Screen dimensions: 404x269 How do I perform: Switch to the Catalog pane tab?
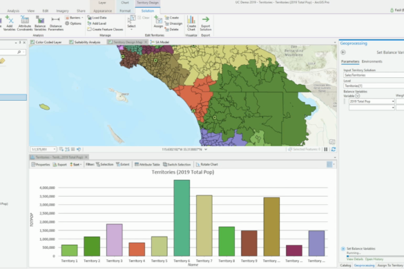345,266
